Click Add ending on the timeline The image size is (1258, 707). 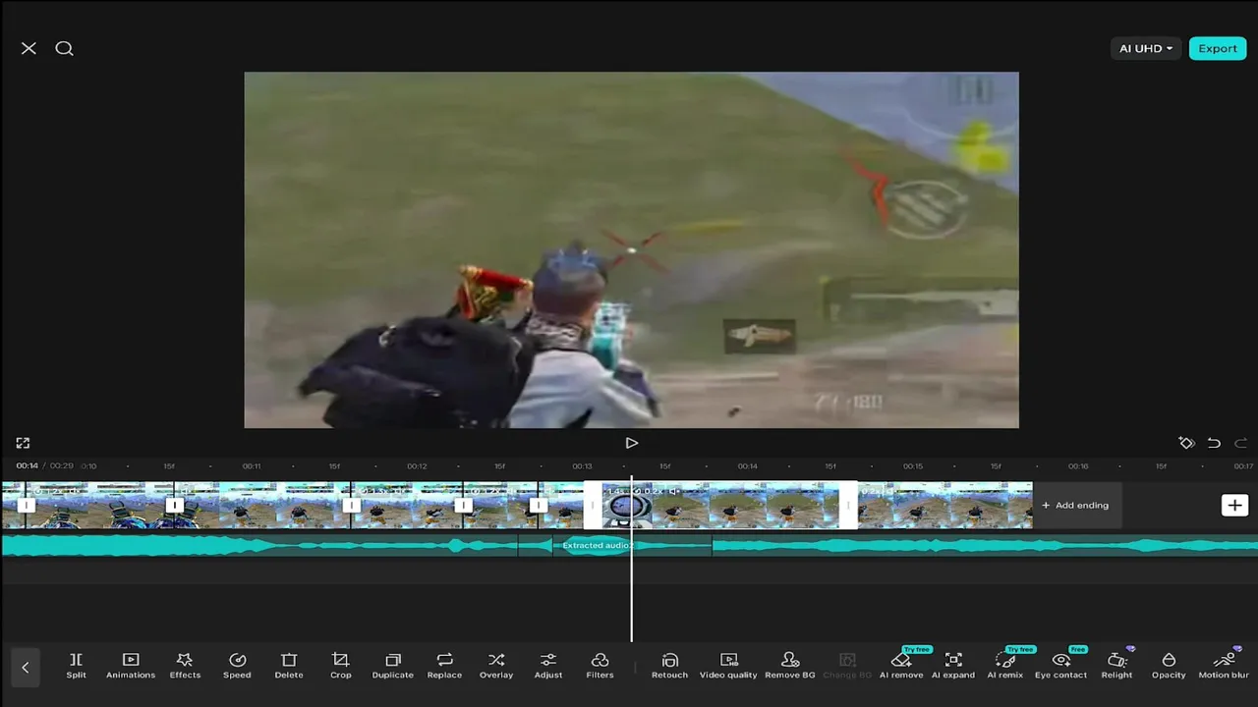[1074, 505]
